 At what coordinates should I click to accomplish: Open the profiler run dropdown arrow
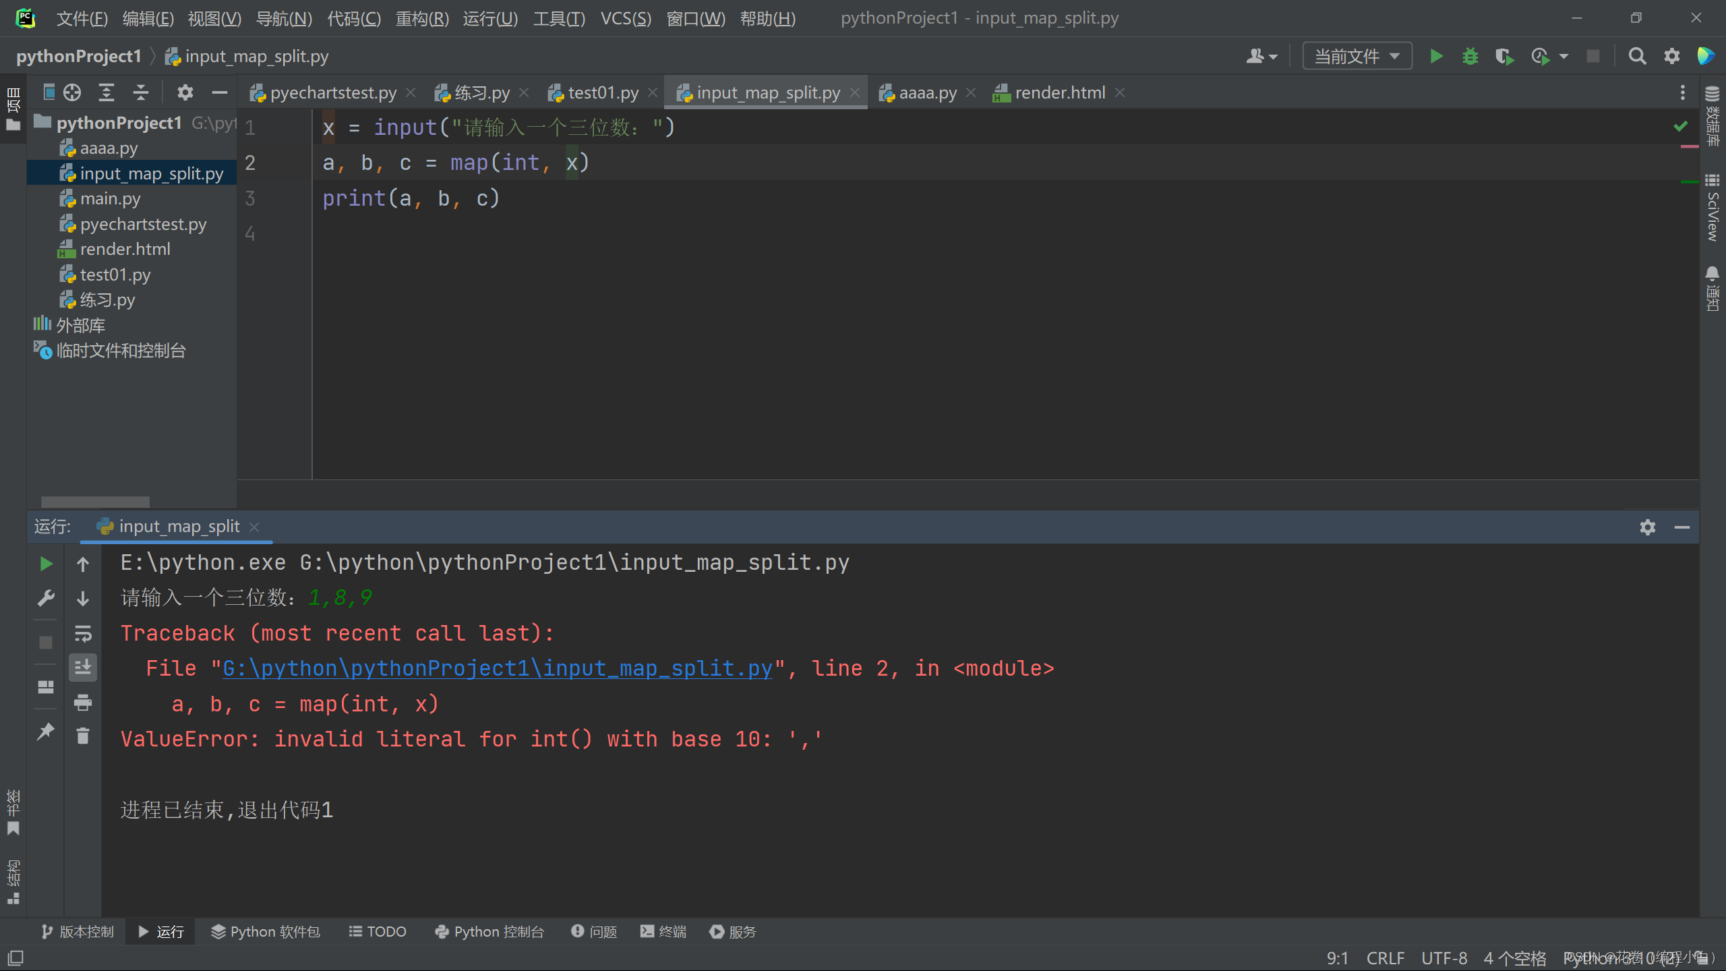pos(1564,56)
